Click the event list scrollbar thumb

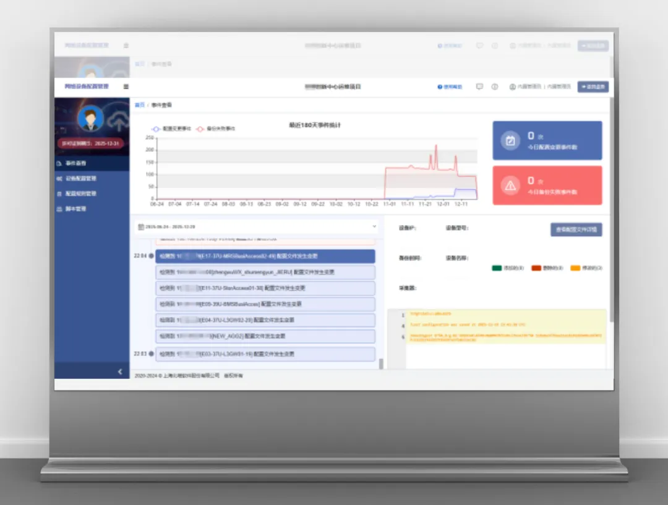[x=381, y=363]
